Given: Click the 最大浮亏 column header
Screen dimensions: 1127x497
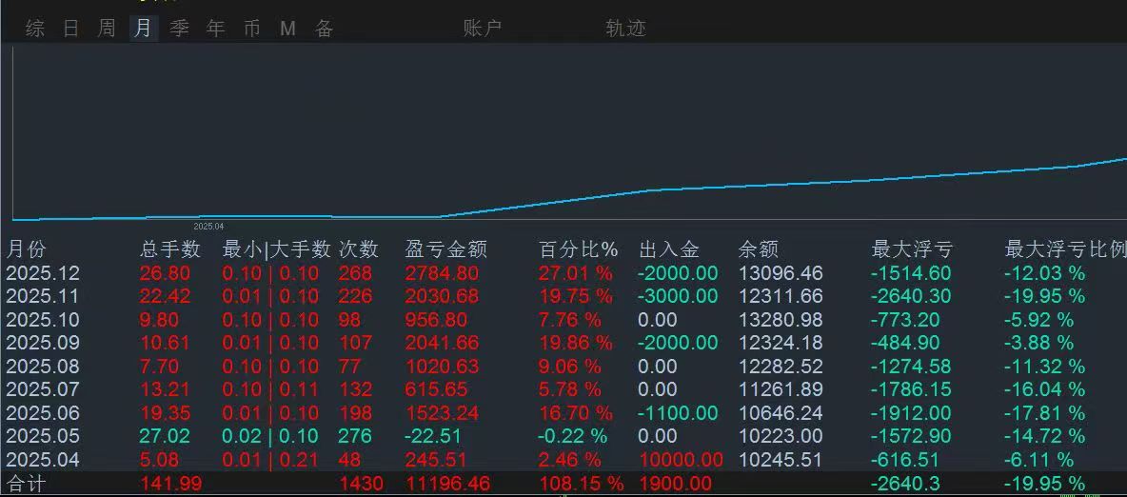Looking at the screenshot, I should coord(911,249).
